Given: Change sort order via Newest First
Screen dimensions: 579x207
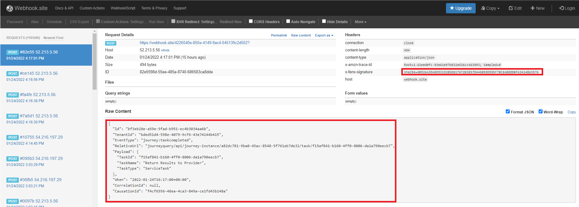Looking at the screenshot, I should click(53, 38).
